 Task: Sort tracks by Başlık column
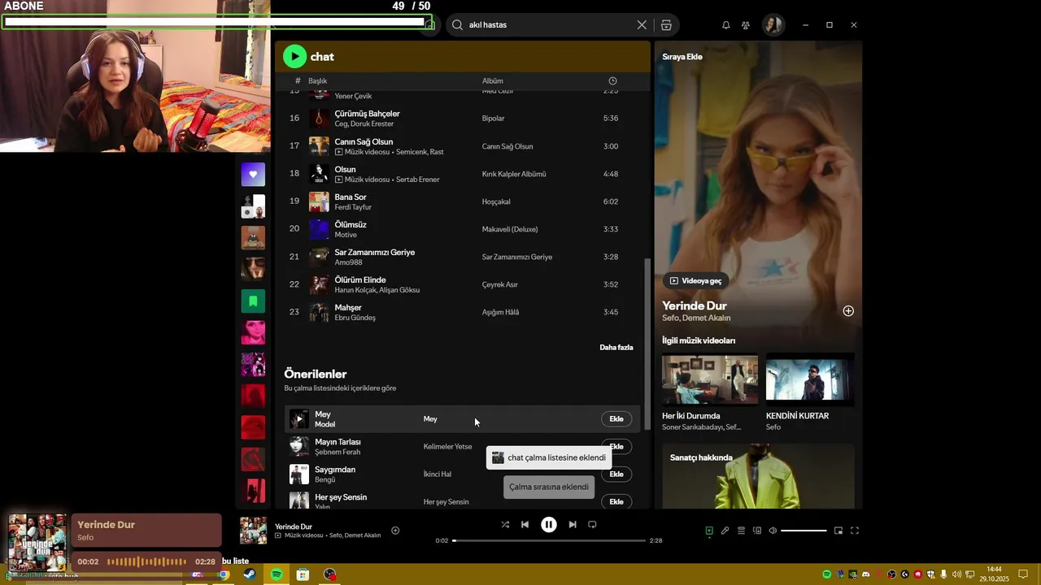point(317,80)
